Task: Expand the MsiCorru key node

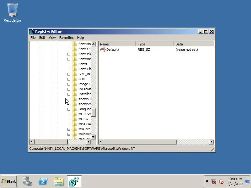Action: pos(69,129)
